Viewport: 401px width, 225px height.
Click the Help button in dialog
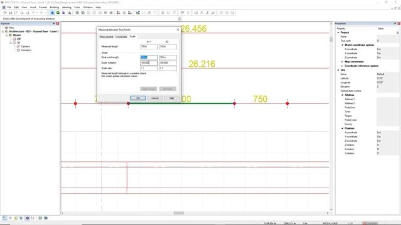tap(172, 98)
